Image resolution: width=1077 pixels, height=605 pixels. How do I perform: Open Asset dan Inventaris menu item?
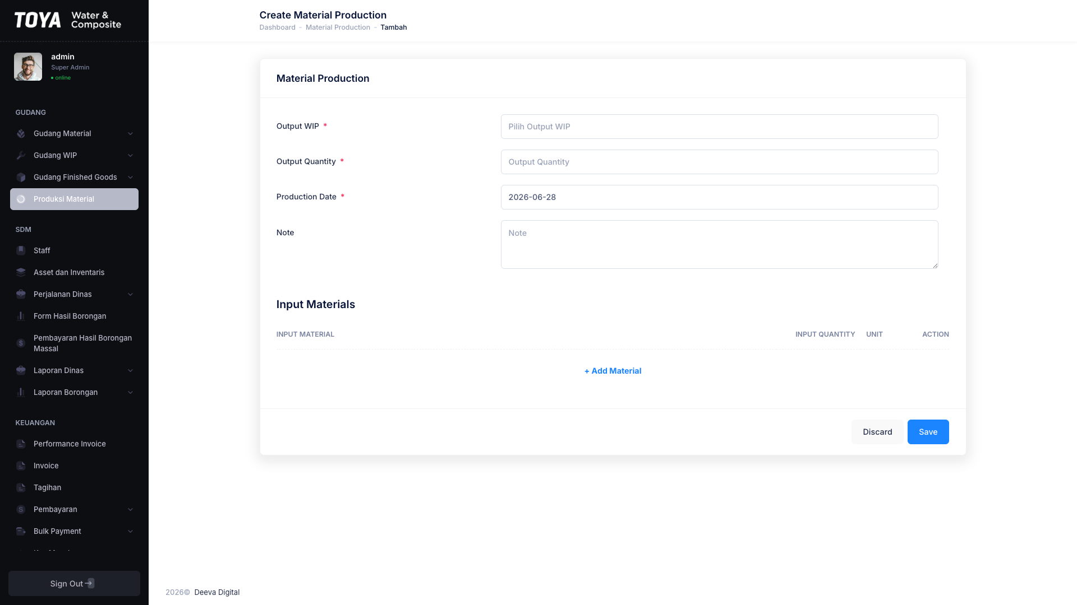[74, 272]
